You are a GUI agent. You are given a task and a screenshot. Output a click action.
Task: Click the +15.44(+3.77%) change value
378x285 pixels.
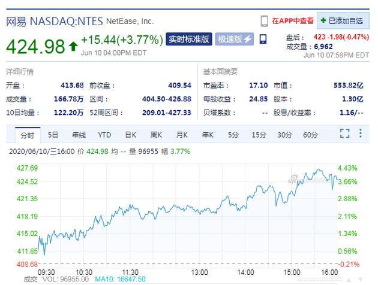click(122, 40)
